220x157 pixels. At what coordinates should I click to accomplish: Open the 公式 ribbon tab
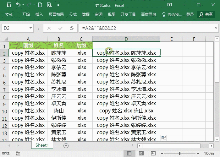pyautogui.click(x=73, y=14)
